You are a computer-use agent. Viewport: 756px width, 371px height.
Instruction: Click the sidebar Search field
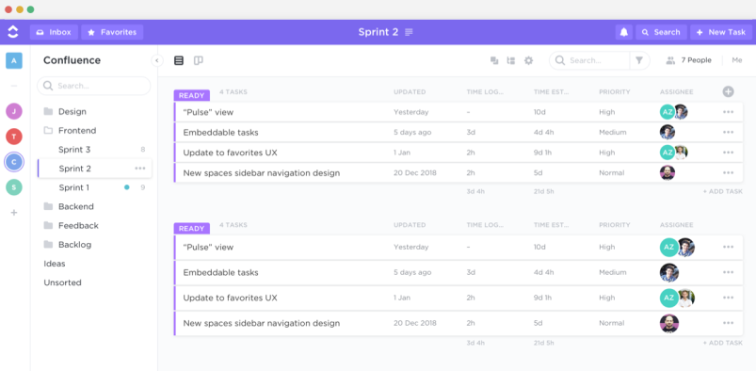click(x=94, y=86)
